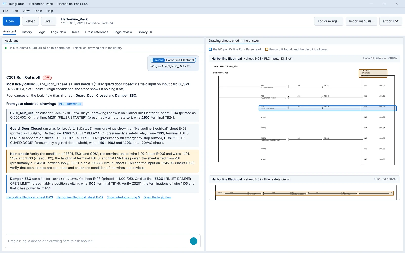Click the round teal send button

pyautogui.click(x=194, y=241)
